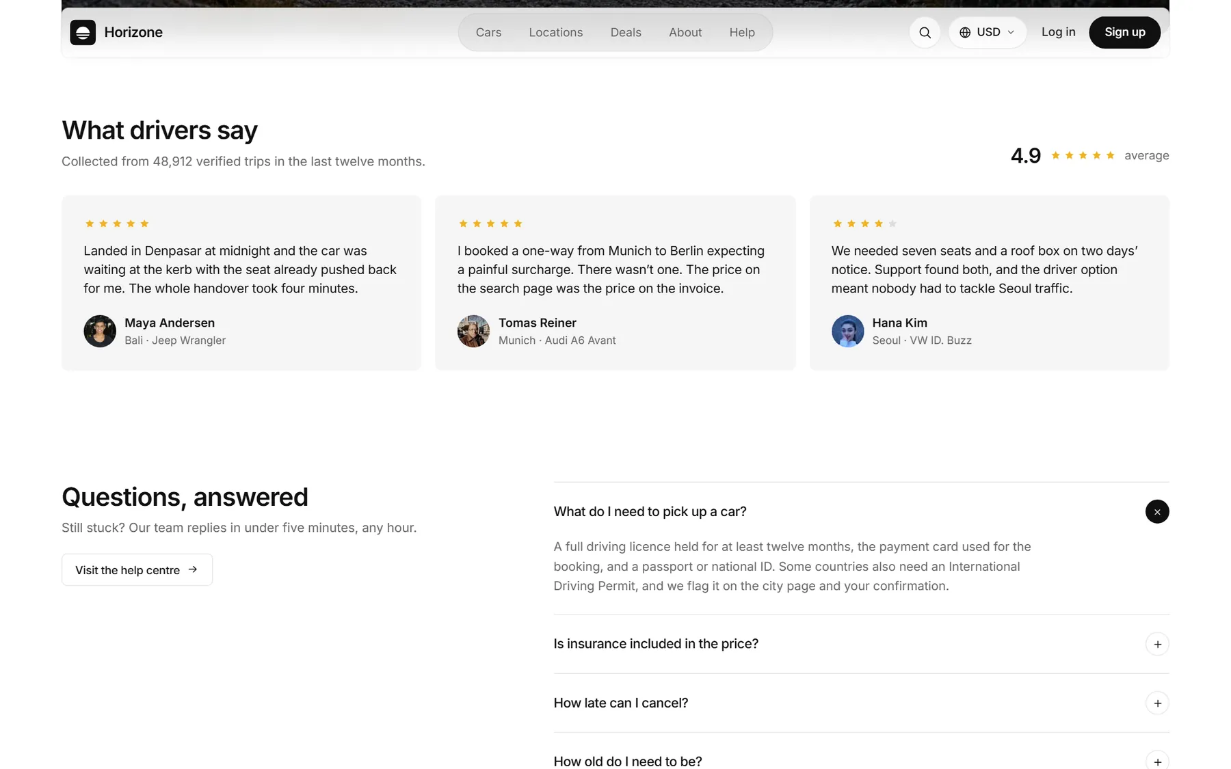Screen dimensions: 1231x769
Task: Click 'Seoul · VW ID. Buzz' caption
Action: (922, 340)
